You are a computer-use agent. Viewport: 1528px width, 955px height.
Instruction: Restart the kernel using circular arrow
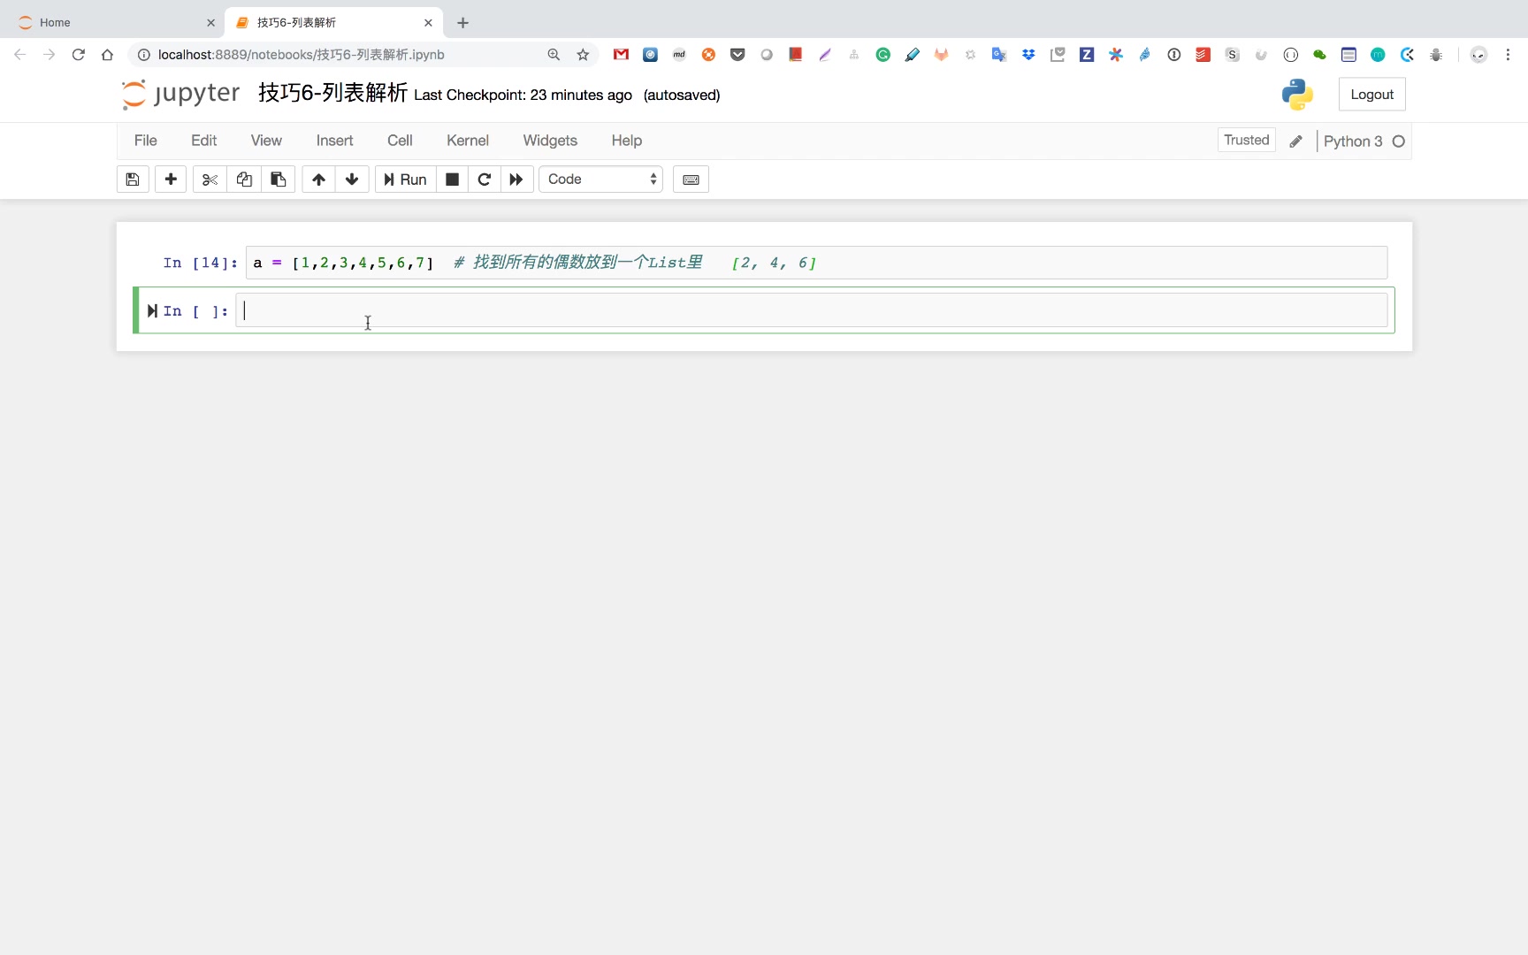click(485, 180)
